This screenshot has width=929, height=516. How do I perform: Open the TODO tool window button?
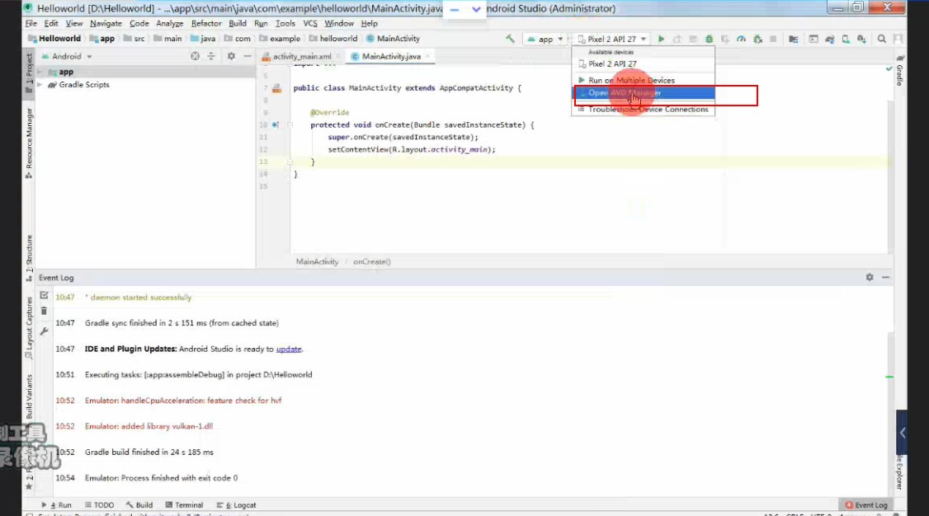pos(99,504)
